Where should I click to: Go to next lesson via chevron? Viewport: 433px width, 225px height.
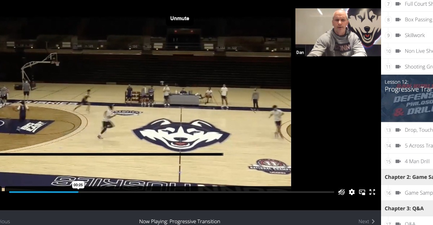coord(373,221)
